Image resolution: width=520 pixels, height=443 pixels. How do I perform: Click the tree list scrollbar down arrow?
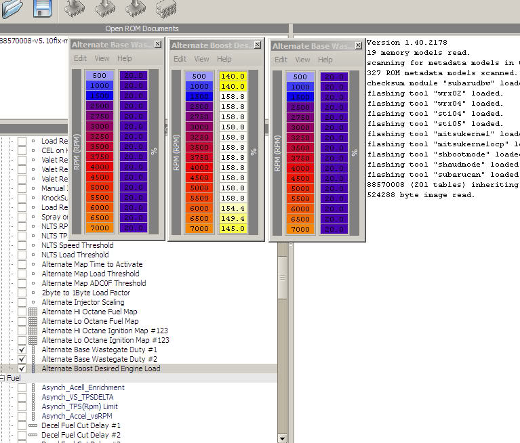(282, 438)
